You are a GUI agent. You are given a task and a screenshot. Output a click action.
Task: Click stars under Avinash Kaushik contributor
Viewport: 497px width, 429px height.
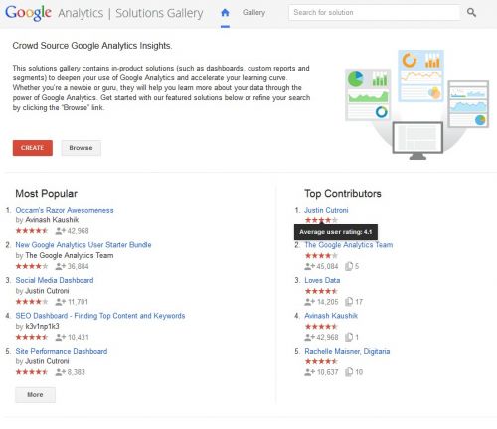321,327
